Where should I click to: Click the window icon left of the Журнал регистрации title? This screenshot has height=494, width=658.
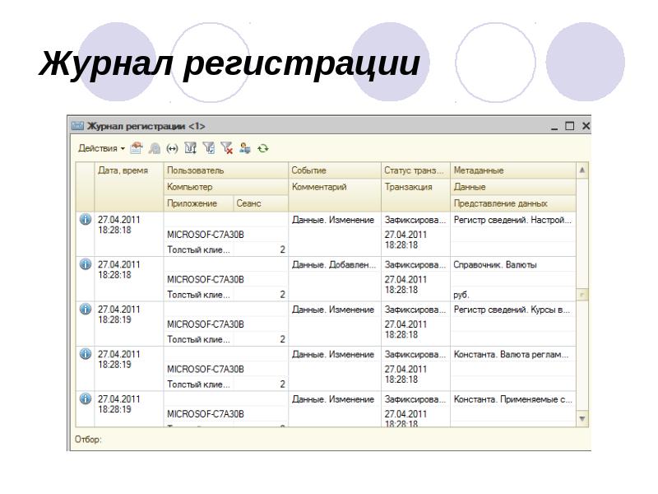point(77,126)
